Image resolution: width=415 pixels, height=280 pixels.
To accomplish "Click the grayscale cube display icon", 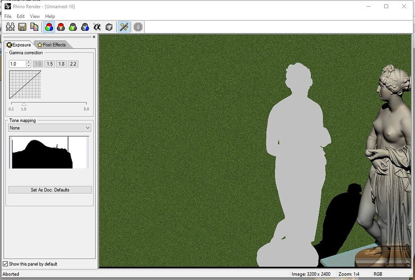I will point(108,27).
